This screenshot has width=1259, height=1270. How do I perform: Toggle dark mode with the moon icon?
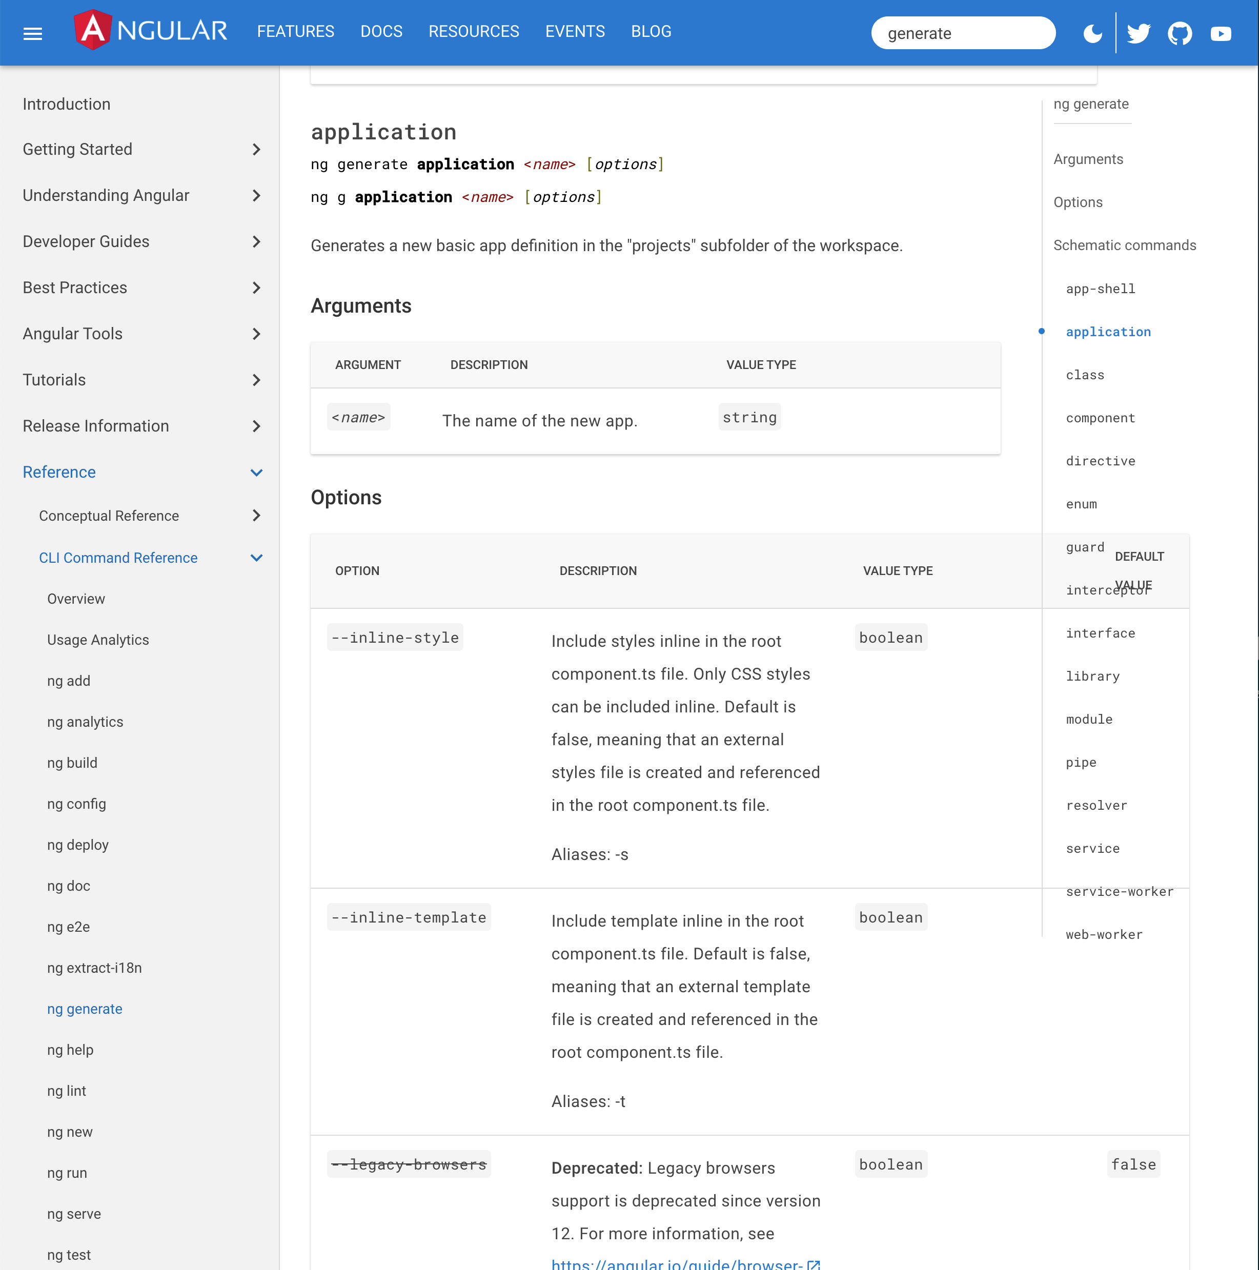pos(1092,33)
